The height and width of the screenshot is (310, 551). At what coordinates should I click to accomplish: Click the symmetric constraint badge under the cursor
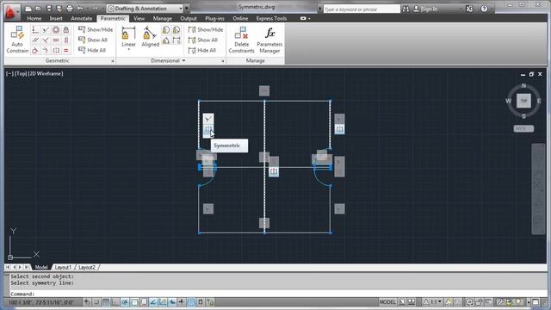tap(208, 130)
